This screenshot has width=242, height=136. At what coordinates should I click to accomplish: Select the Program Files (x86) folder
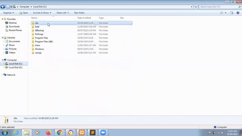point(44,42)
